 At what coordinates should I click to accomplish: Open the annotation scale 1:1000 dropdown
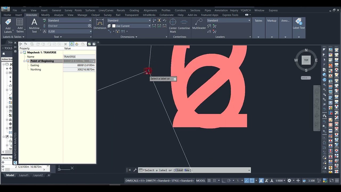tap(280, 181)
